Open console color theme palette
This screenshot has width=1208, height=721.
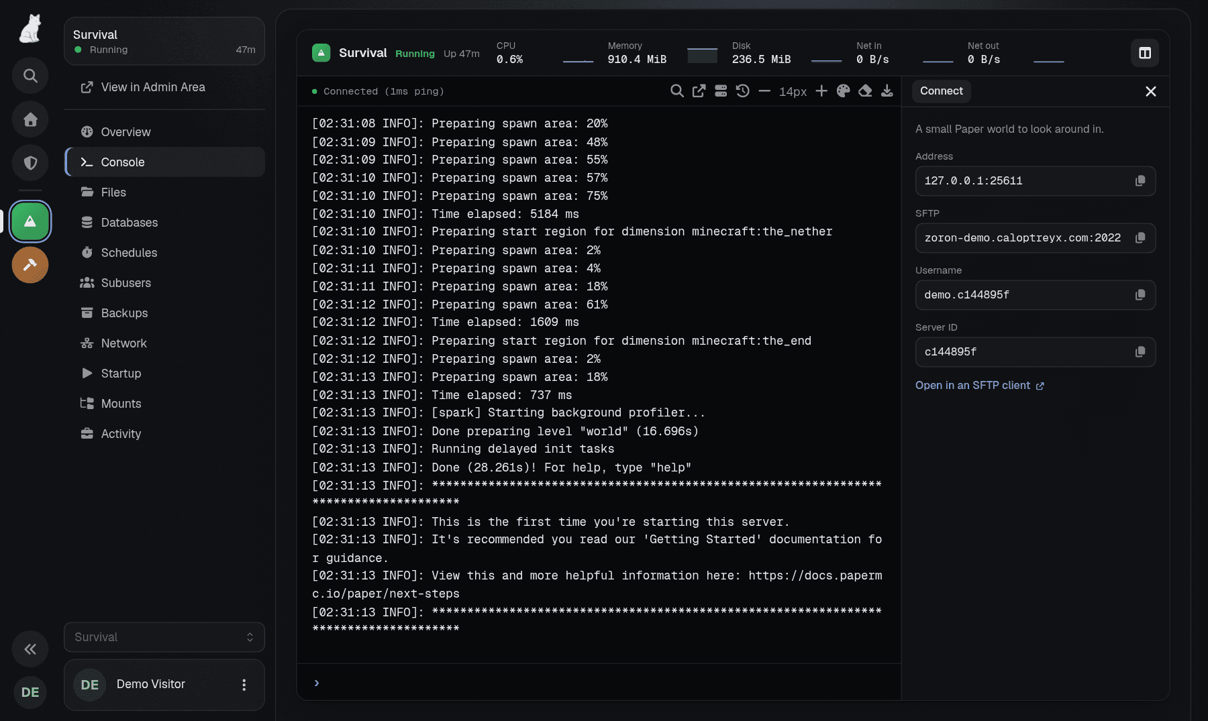click(x=844, y=91)
